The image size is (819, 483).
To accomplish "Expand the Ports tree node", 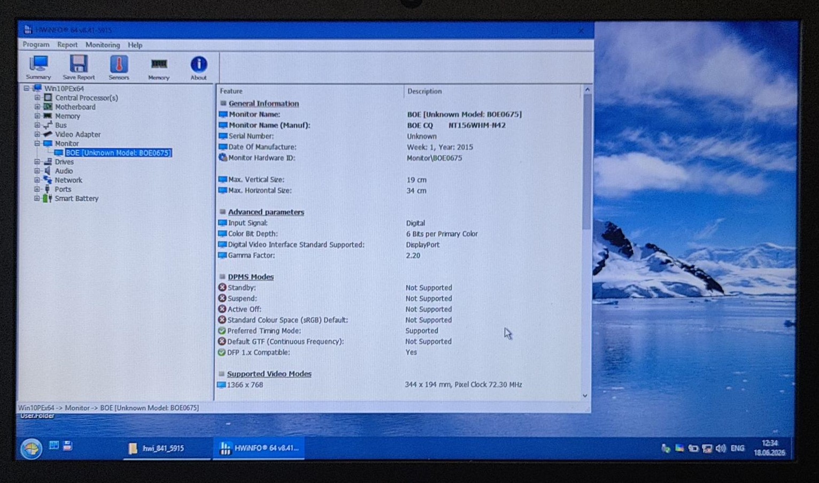I will [x=37, y=189].
